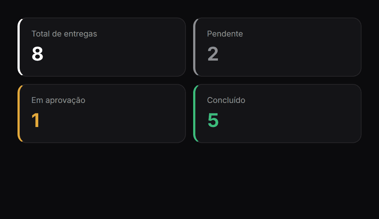Click the "Concluído" label text

click(x=226, y=100)
